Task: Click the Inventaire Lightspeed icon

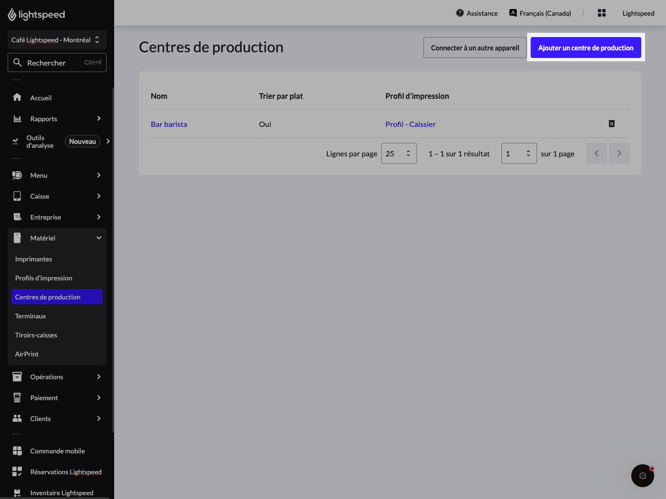Action: coord(17,493)
